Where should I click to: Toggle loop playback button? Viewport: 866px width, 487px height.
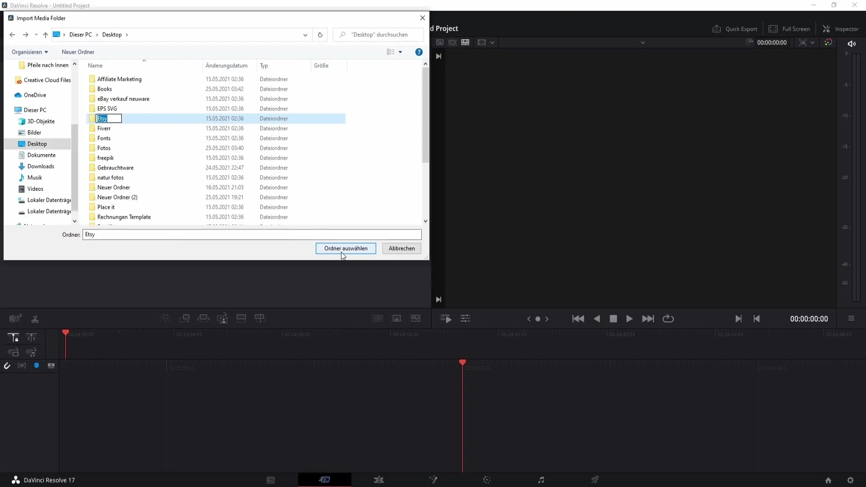[x=668, y=319]
